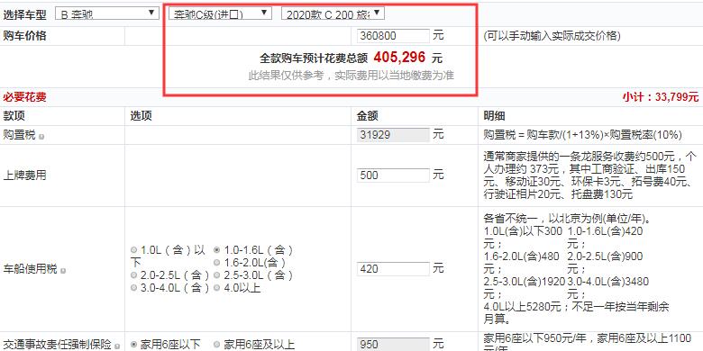Click the 选择车型 label
703x351 pixels.
click(x=24, y=14)
